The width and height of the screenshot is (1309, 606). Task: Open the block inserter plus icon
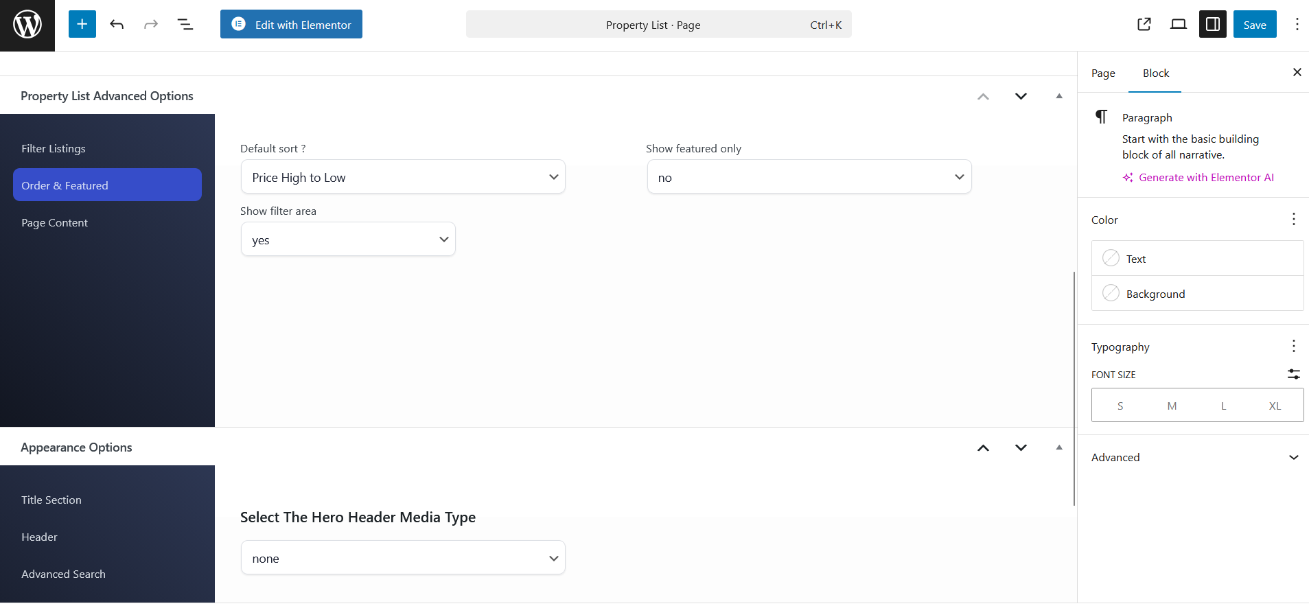pos(82,25)
